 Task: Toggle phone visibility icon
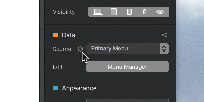(x=145, y=12)
